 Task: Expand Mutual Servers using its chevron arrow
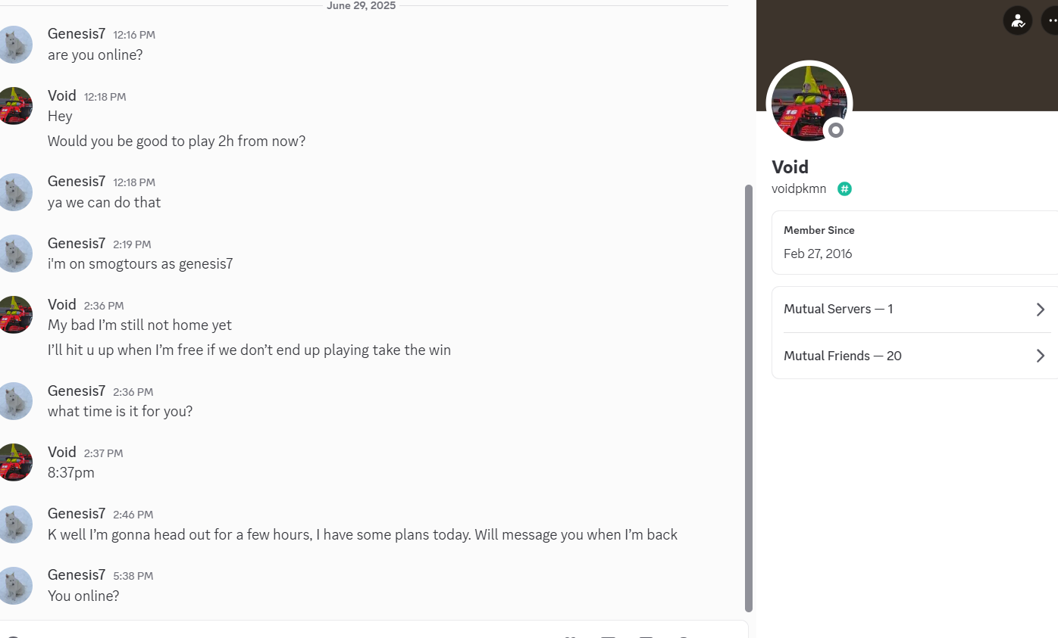1041,310
